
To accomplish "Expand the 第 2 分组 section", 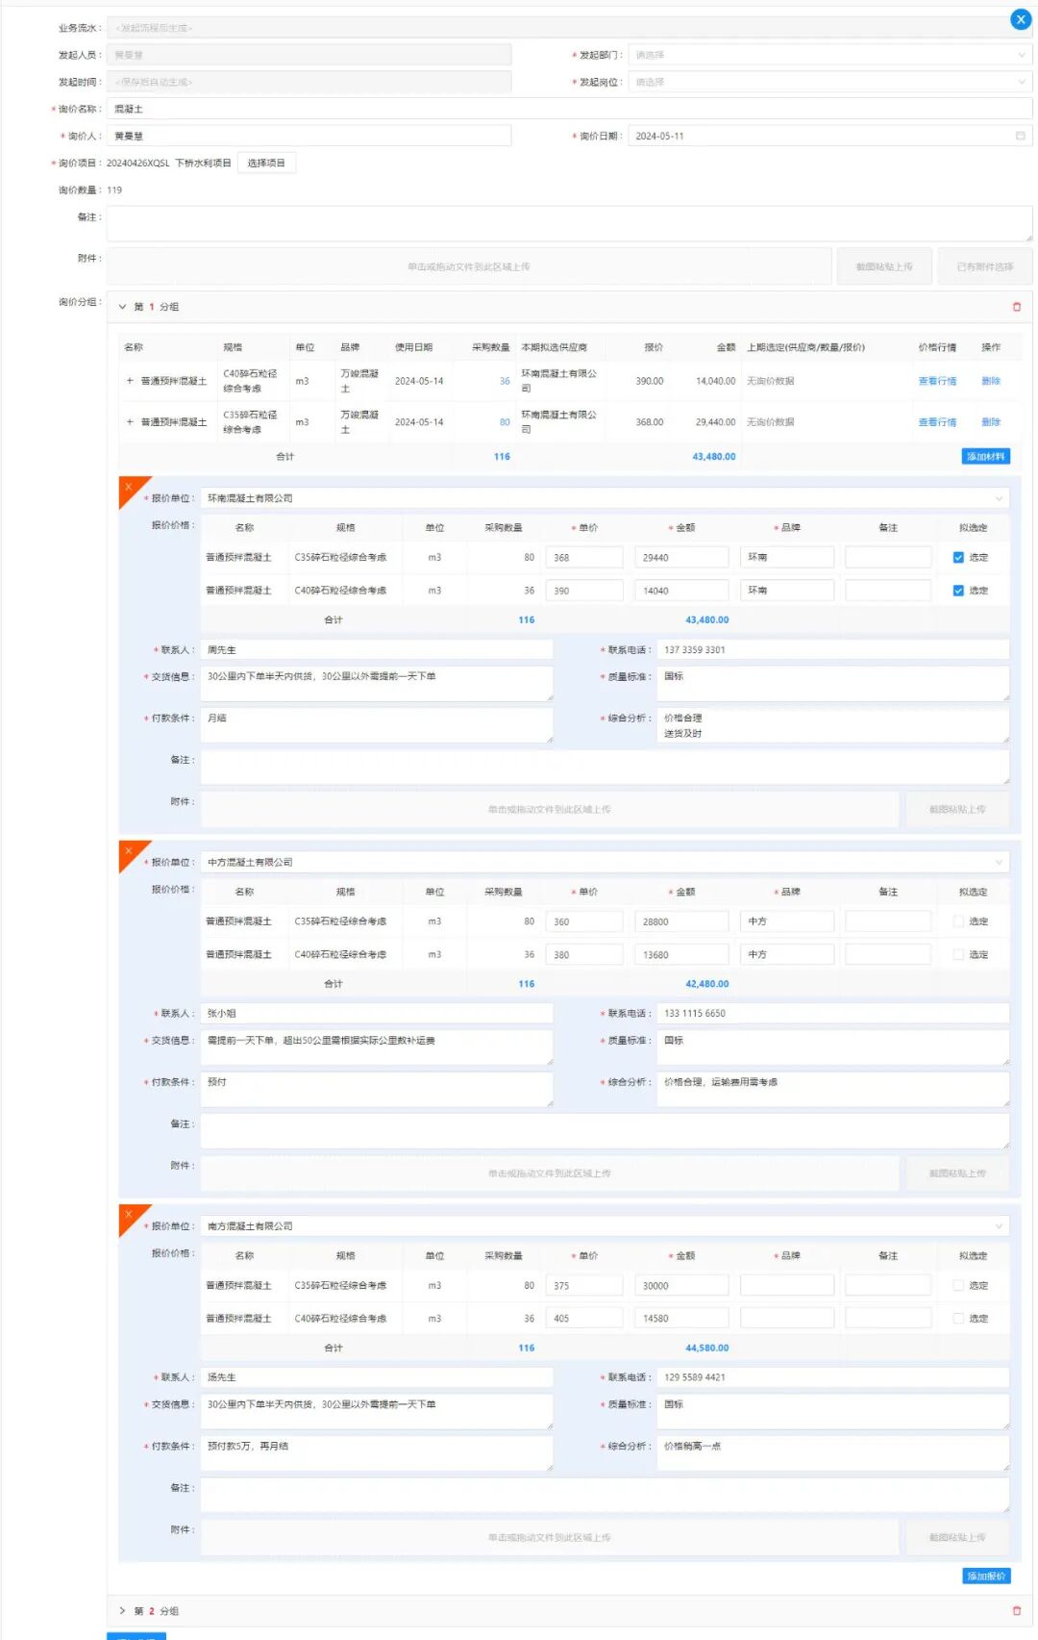I will [123, 1610].
